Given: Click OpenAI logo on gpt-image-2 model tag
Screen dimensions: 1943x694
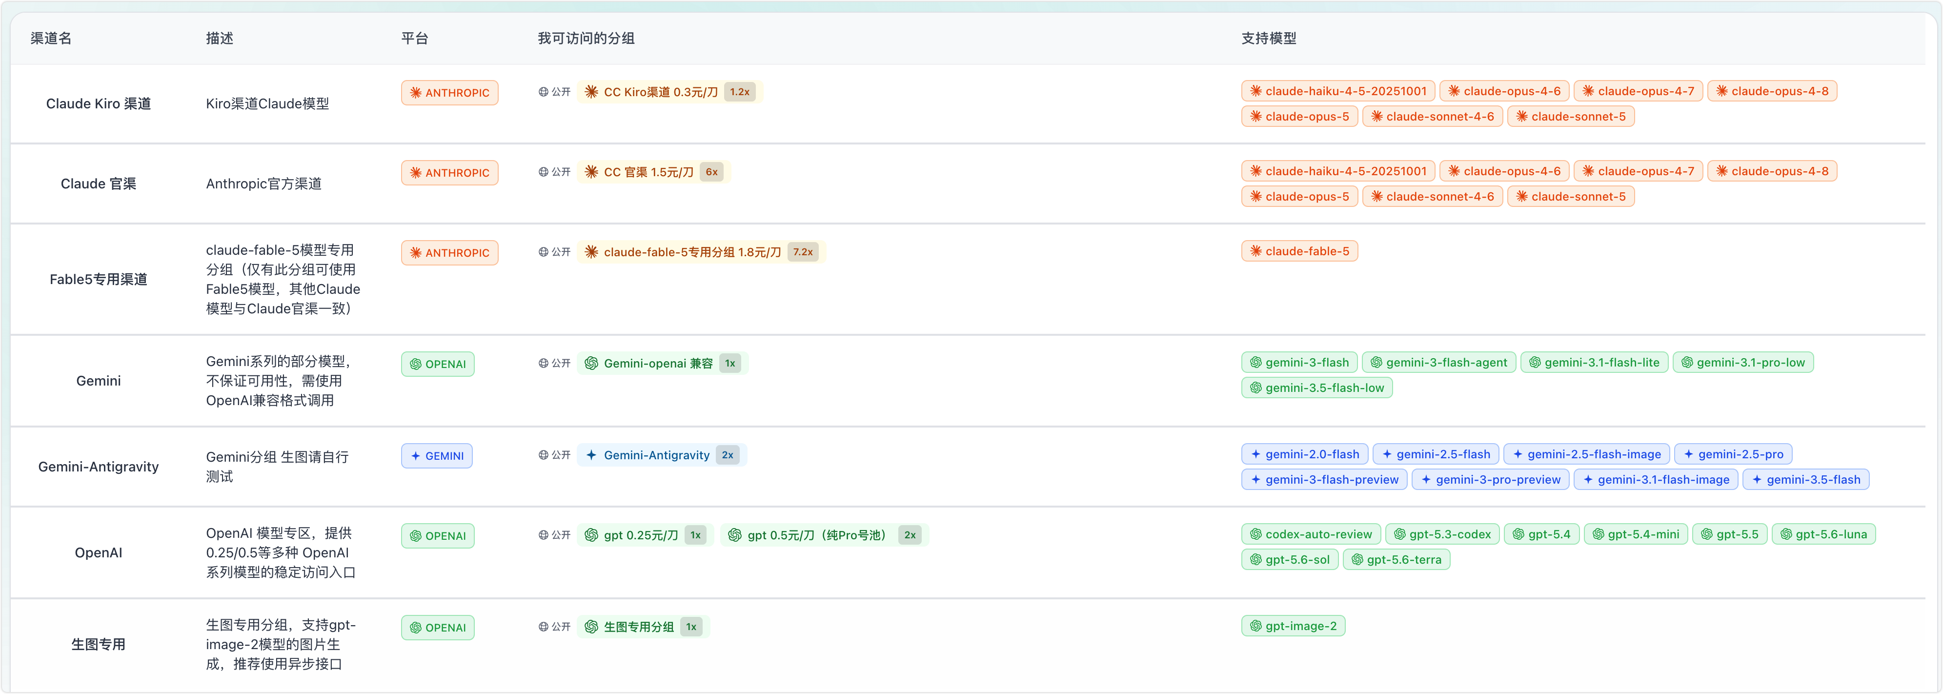Looking at the screenshot, I should [x=1256, y=626].
